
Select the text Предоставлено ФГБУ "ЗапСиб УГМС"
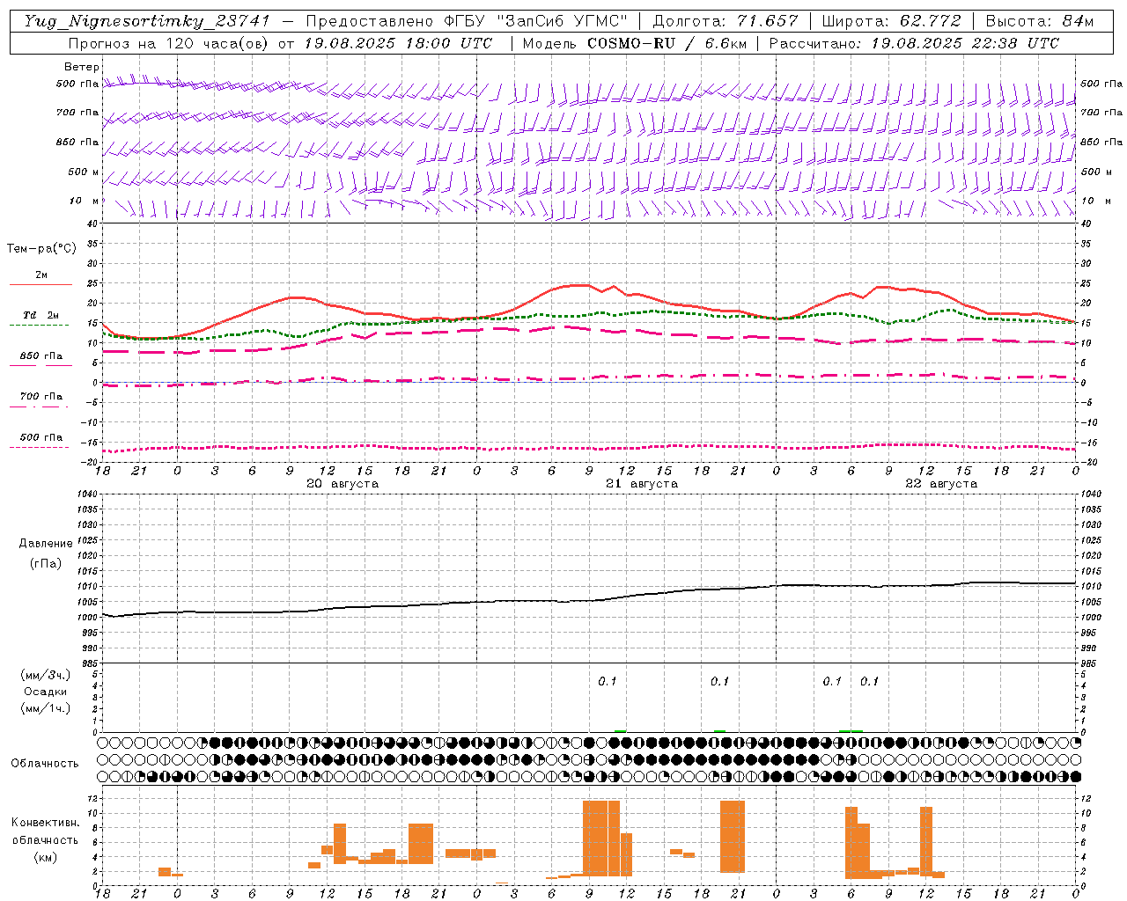pyautogui.click(x=467, y=21)
